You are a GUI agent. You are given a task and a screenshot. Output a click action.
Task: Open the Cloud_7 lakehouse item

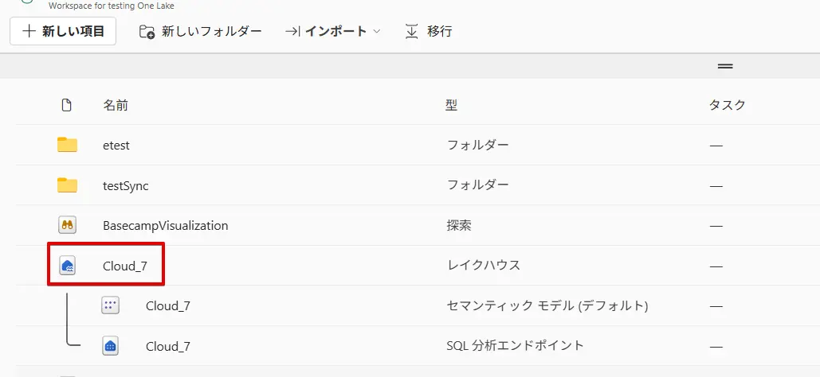tap(125, 266)
